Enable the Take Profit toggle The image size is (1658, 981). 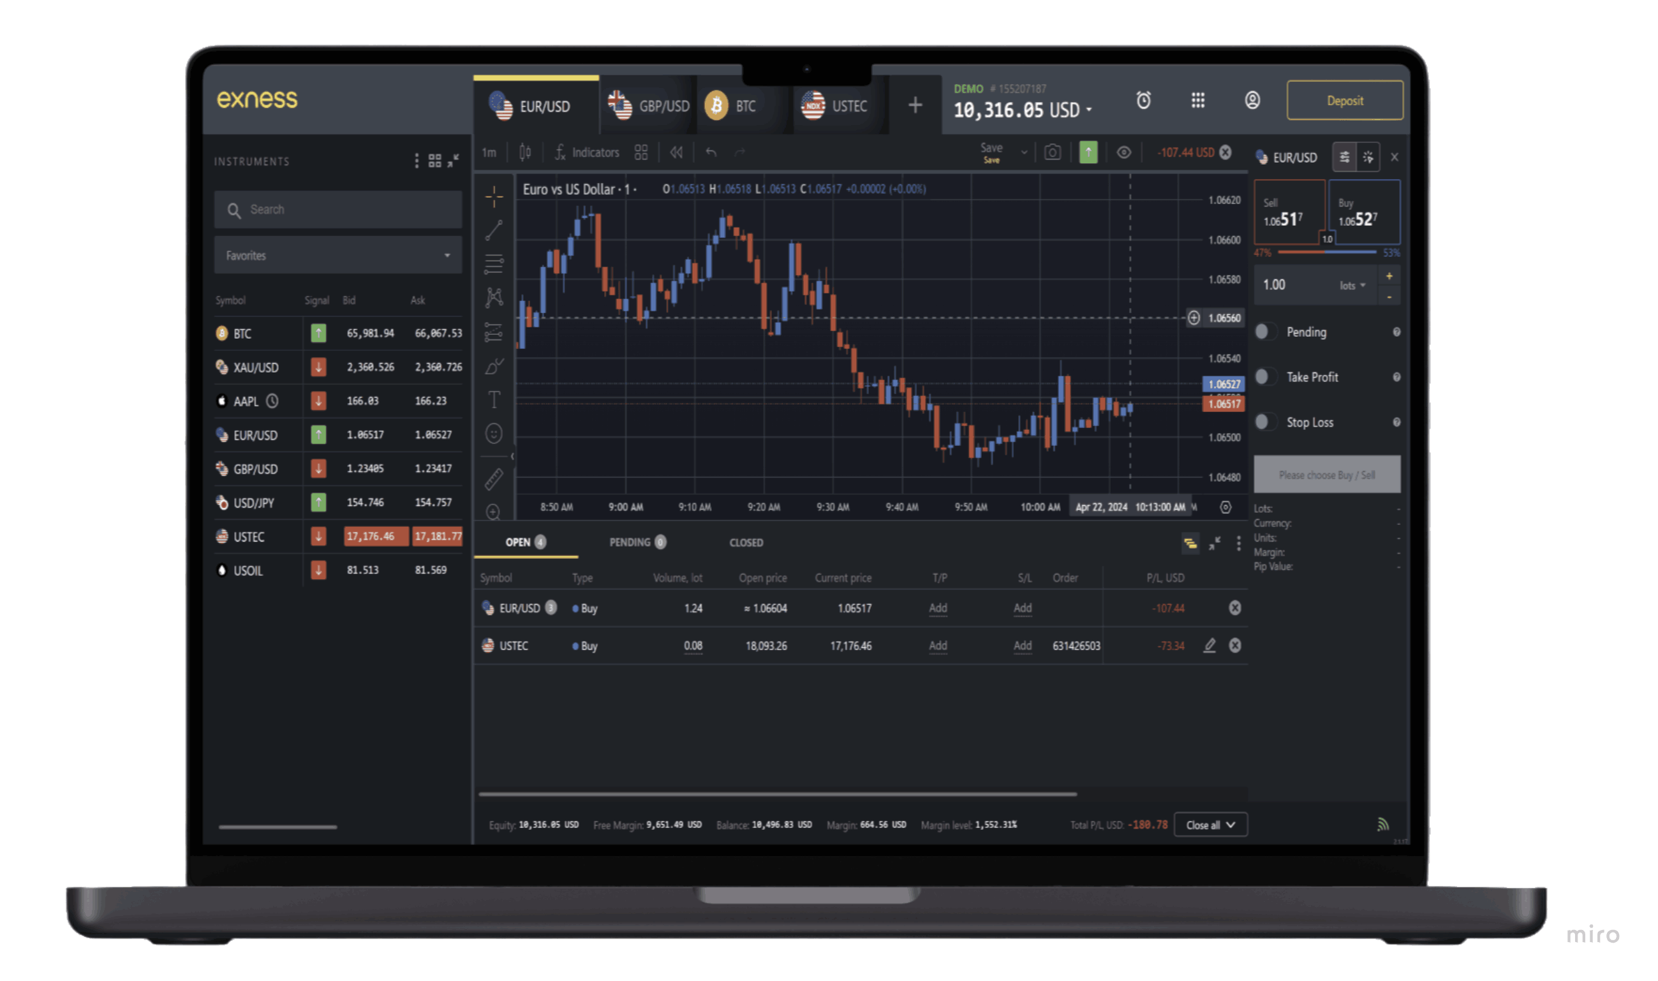(1267, 377)
